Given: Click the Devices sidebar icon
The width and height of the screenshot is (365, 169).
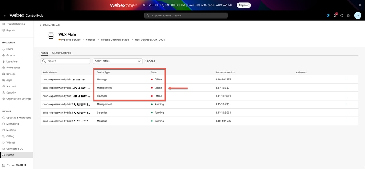Looking at the screenshot, I should click(x=4, y=74).
